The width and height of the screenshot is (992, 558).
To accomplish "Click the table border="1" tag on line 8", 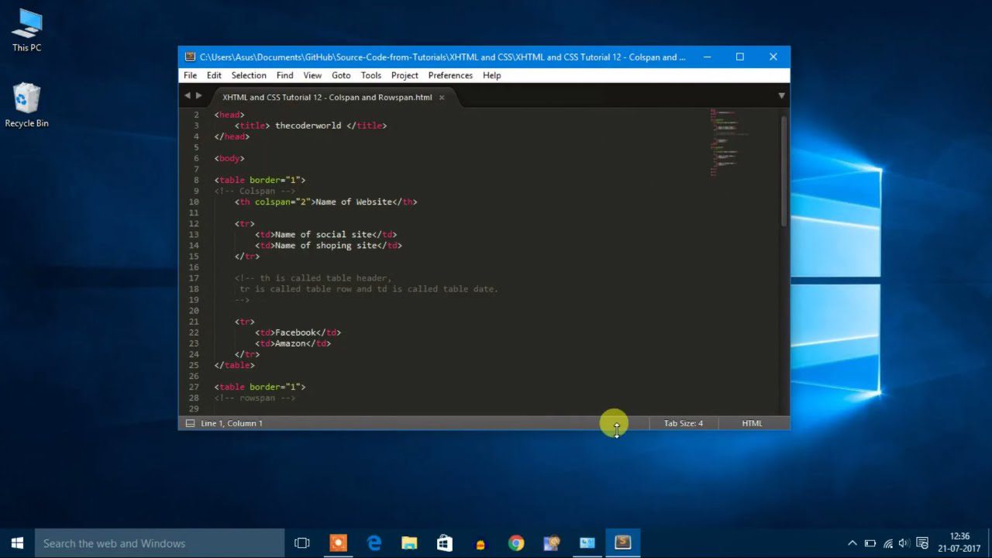I will tap(260, 180).
